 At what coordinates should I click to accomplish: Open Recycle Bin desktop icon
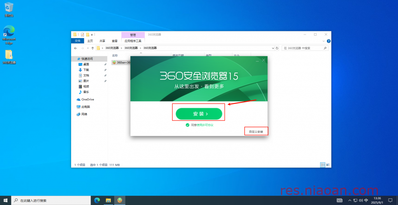click(x=9, y=10)
